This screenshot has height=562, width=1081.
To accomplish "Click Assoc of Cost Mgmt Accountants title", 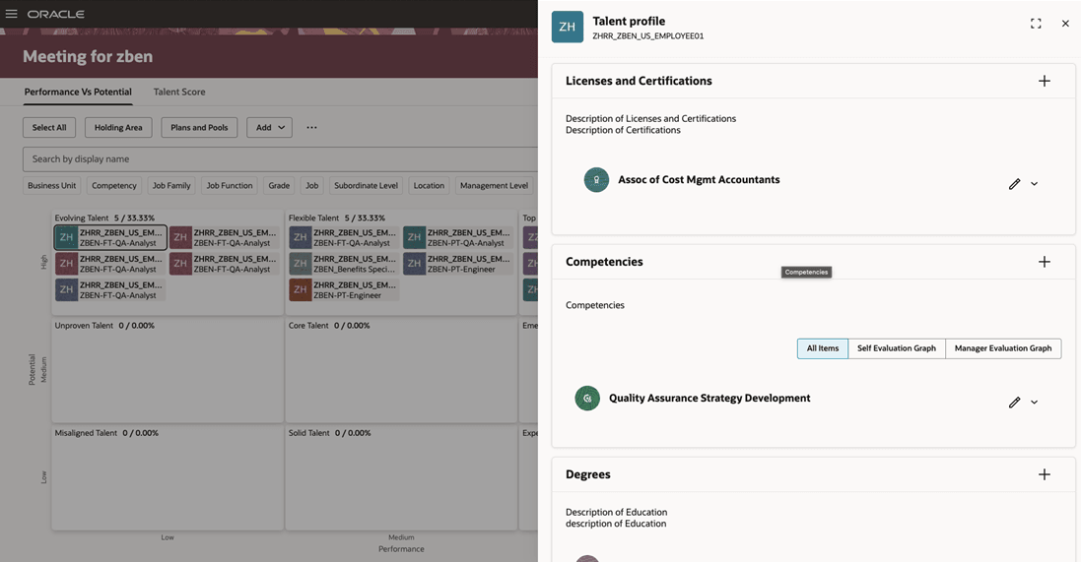I will 699,180.
